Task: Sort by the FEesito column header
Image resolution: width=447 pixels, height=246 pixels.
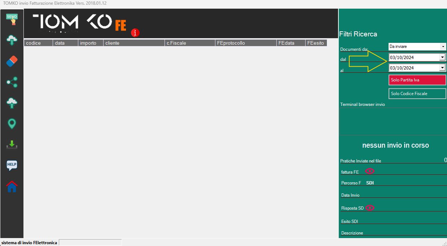Action: (316, 43)
